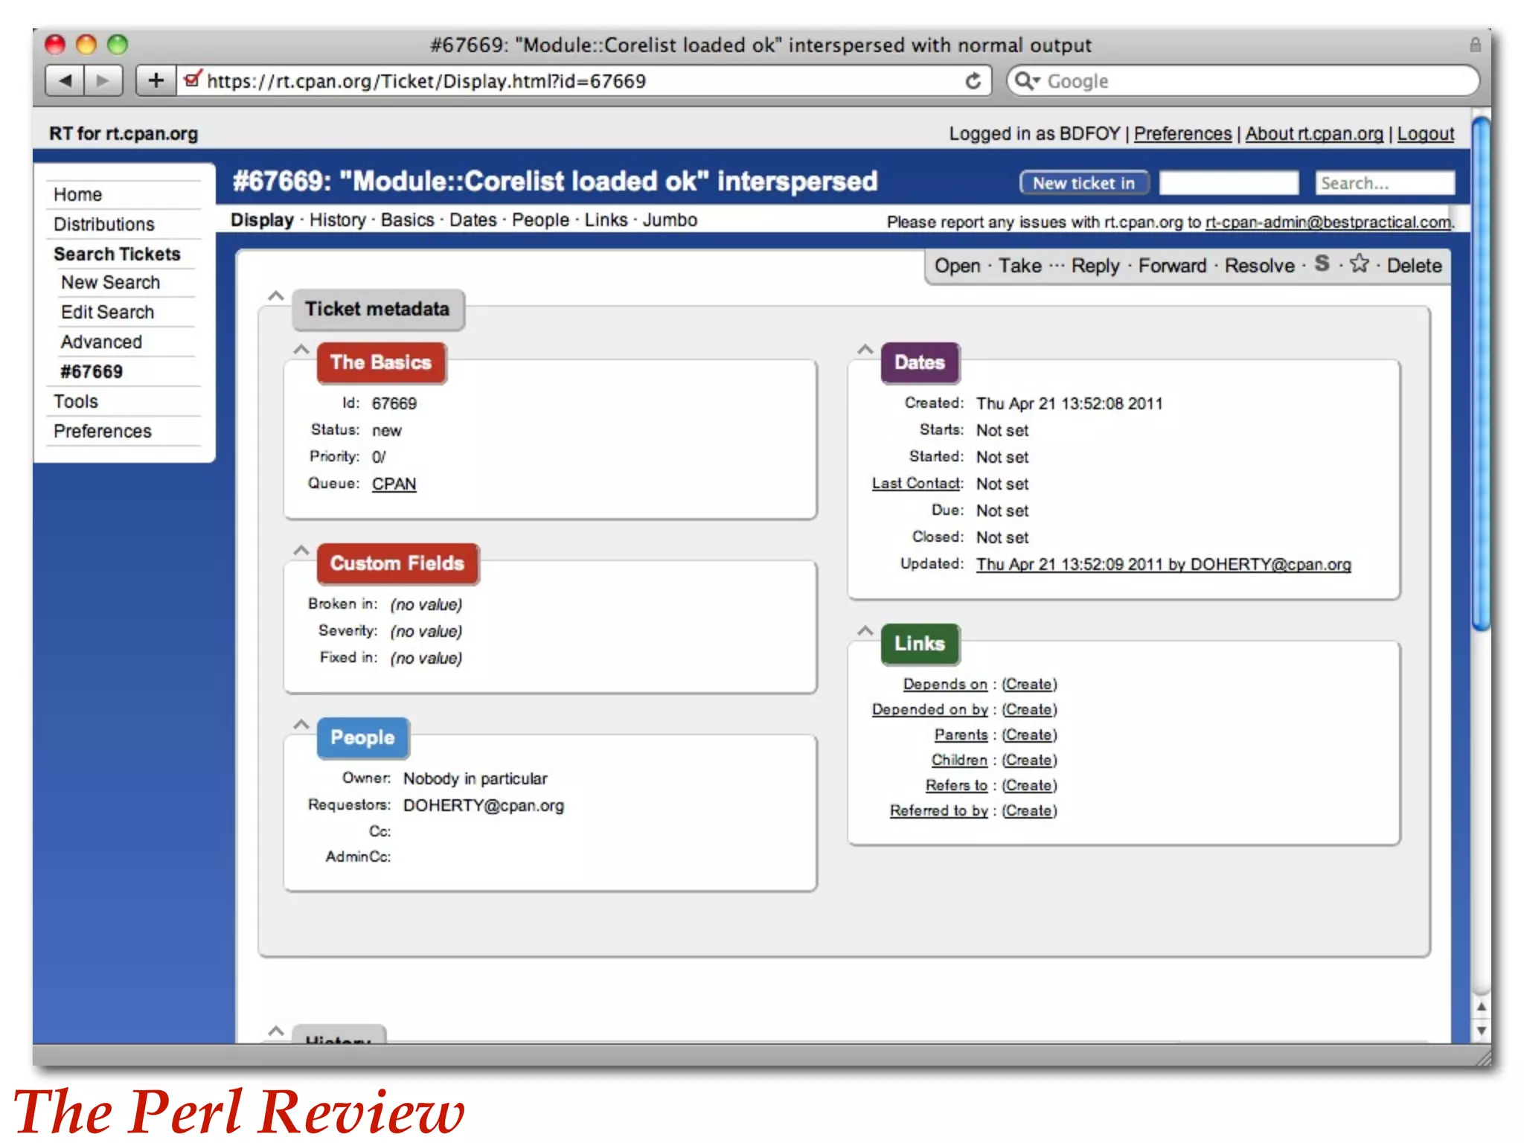The image size is (1524, 1143).
Task: Open the CPAN queue link
Action: [x=394, y=484]
